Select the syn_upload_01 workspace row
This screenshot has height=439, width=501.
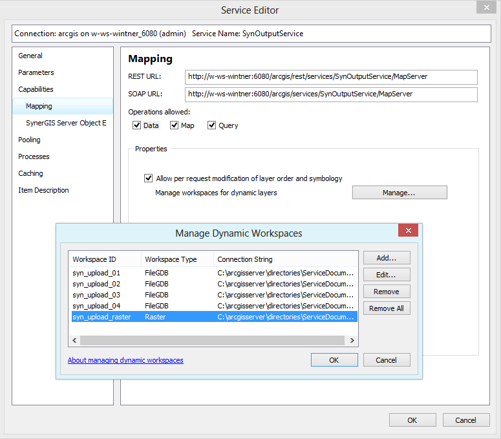(214, 273)
